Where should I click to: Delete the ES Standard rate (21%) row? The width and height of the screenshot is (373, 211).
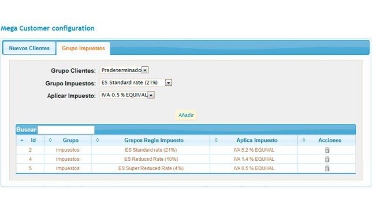pos(327,150)
